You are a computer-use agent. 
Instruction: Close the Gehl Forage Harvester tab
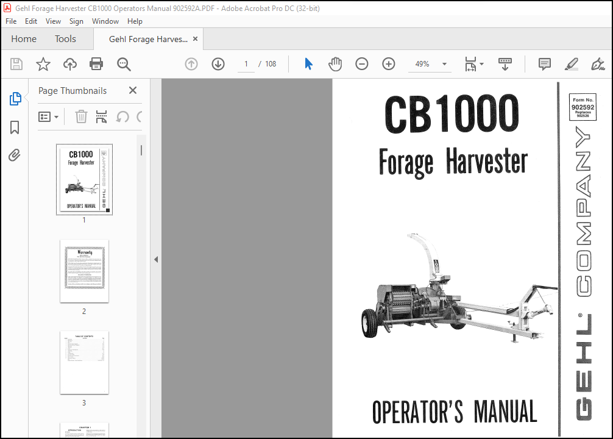195,39
